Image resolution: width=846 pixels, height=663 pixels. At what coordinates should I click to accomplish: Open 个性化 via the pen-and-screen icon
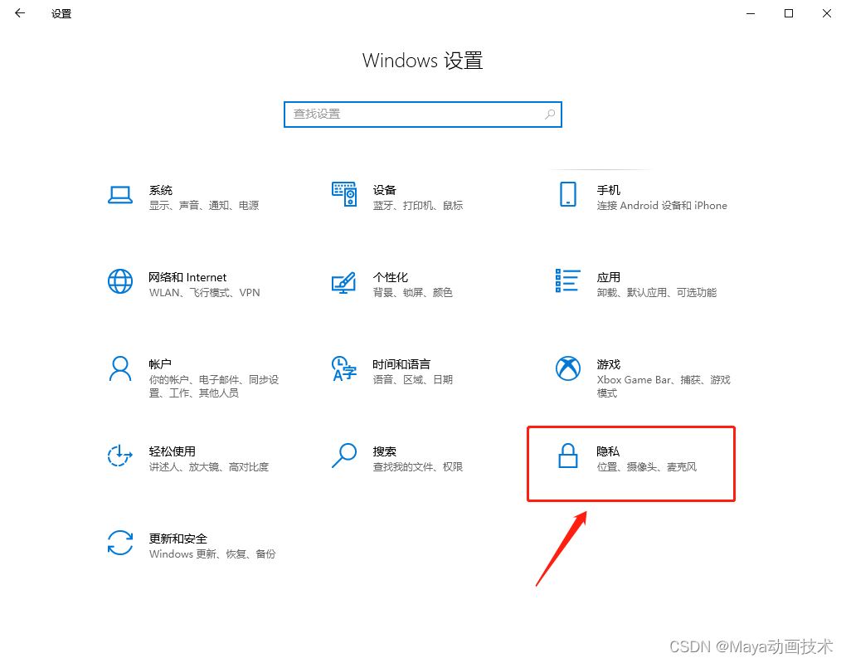click(344, 283)
